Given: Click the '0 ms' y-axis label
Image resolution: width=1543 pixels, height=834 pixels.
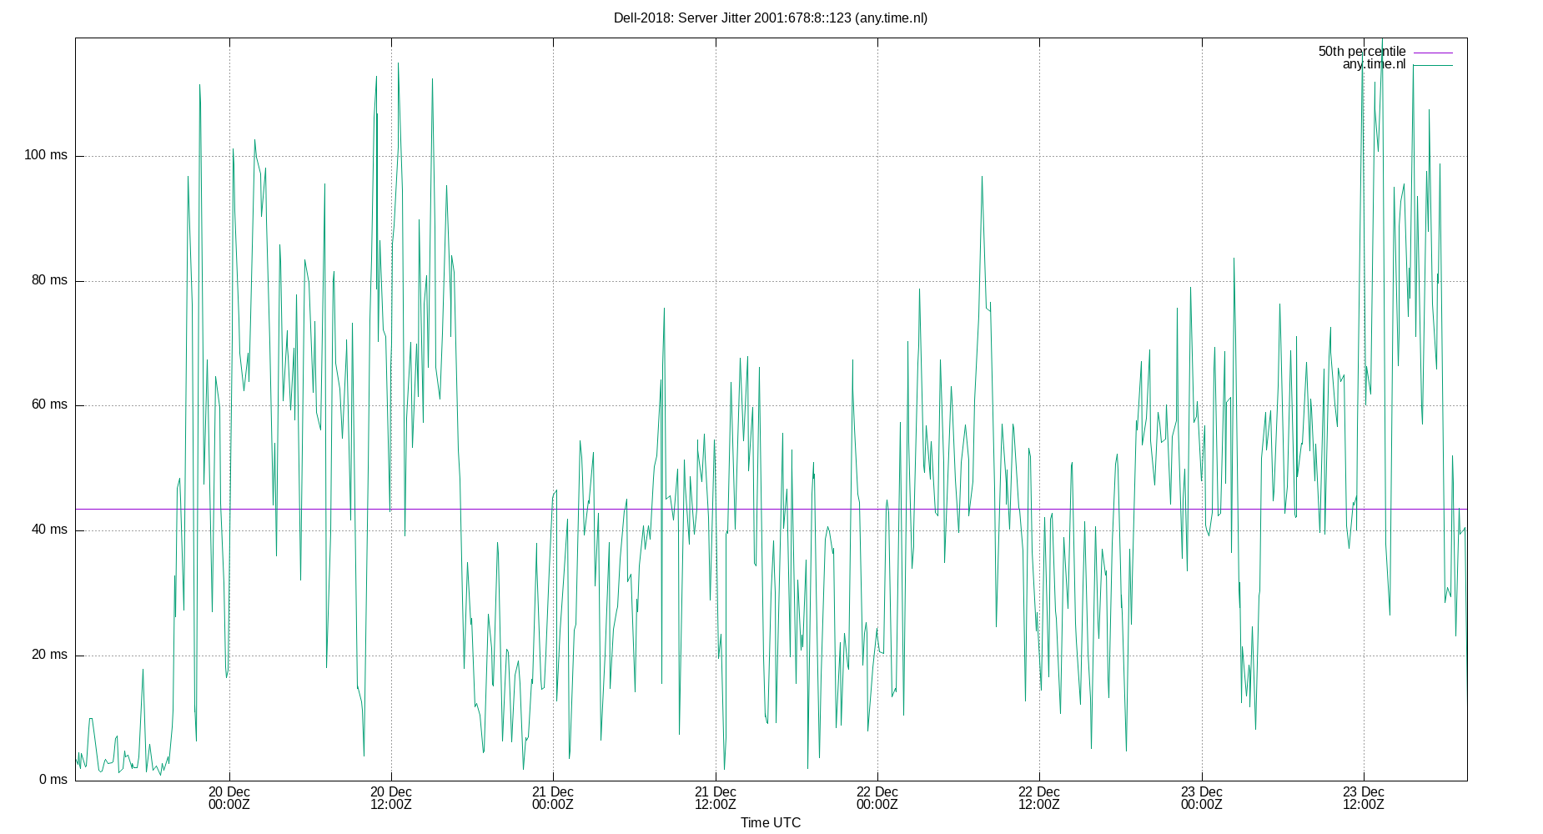Looking at the screenshot, I should tap(53, 780).
